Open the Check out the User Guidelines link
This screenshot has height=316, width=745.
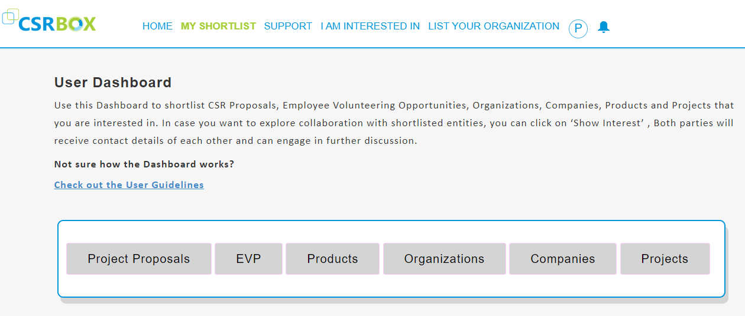click(x=129, y=185)
